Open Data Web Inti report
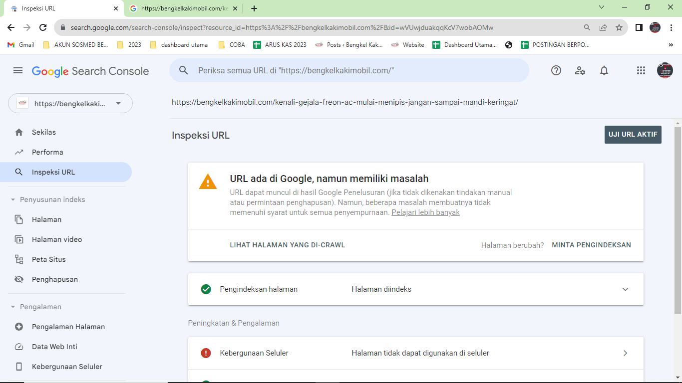Screen dimensions: 682x383 pyautogui.click(x=66, y=347)
